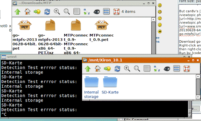Viewport: 201px width, 121px height.
Task: Open window menu icon of urxvt titlebar
Action: pos(4,57)
